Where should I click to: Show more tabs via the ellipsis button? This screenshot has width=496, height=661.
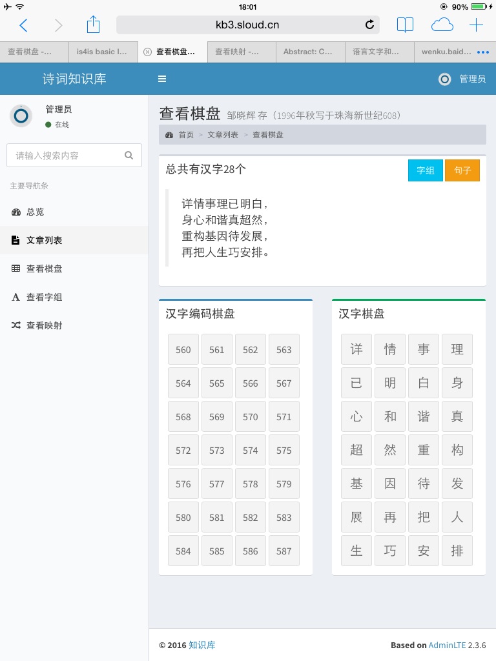[x=482, y=52]
